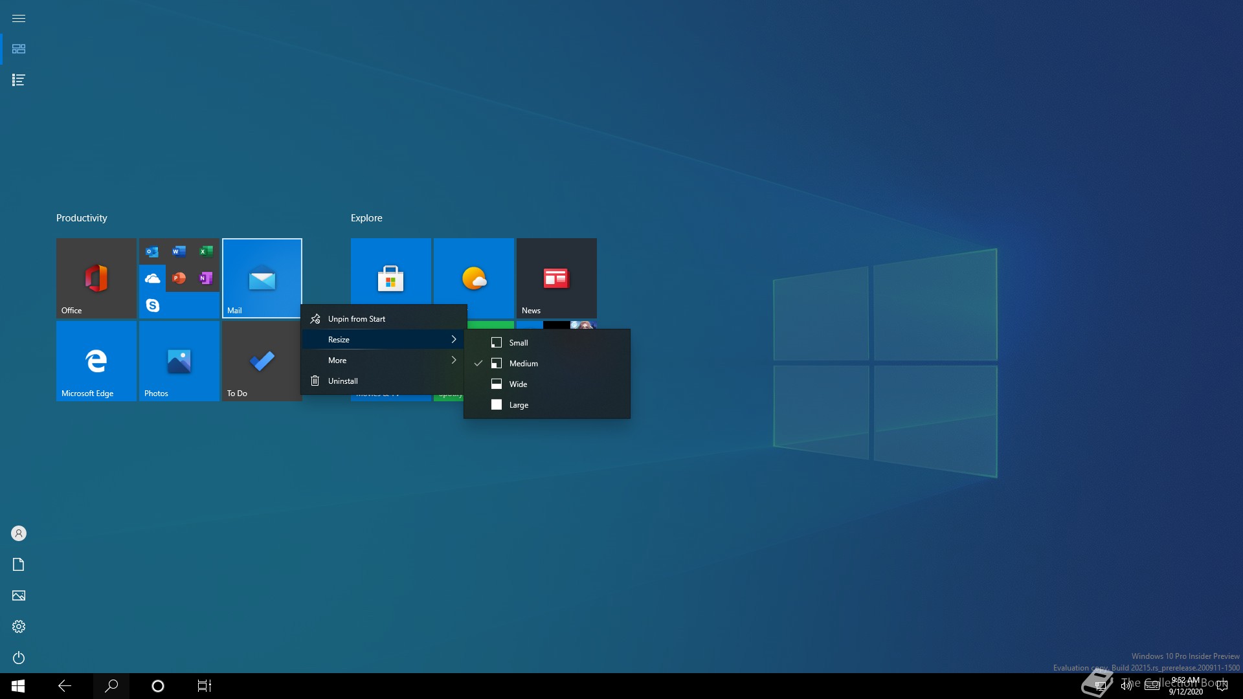This screenshot has height=699, width=1243.
Task: Open Excel from the Office folder tile
Action: (206, 252)
